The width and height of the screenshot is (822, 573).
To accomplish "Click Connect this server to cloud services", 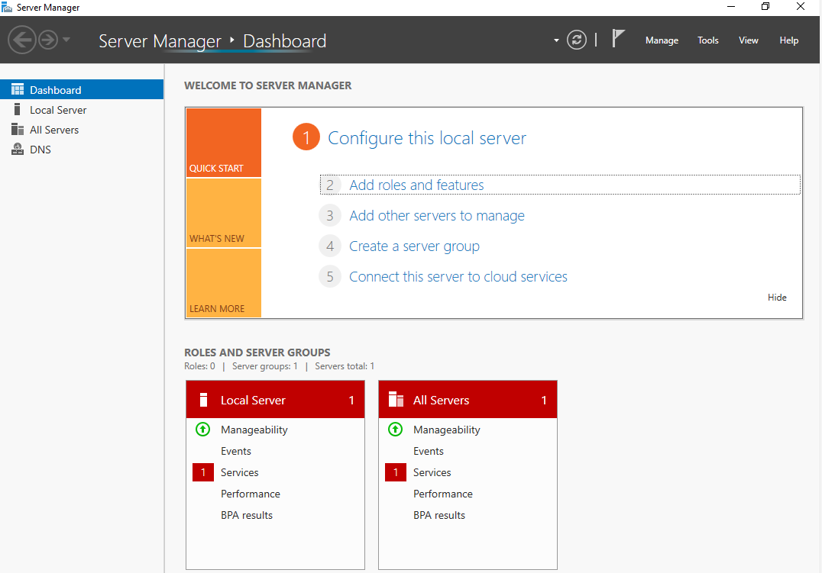I will pyautogui.click(x=458, y=276).
